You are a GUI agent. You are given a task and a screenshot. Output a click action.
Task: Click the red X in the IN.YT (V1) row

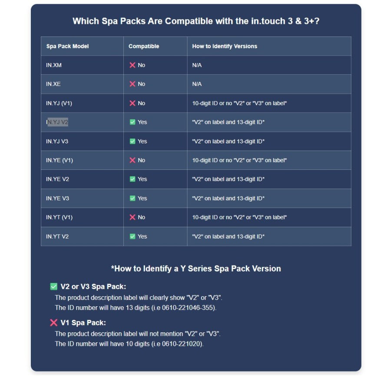(x=133, y=217)
